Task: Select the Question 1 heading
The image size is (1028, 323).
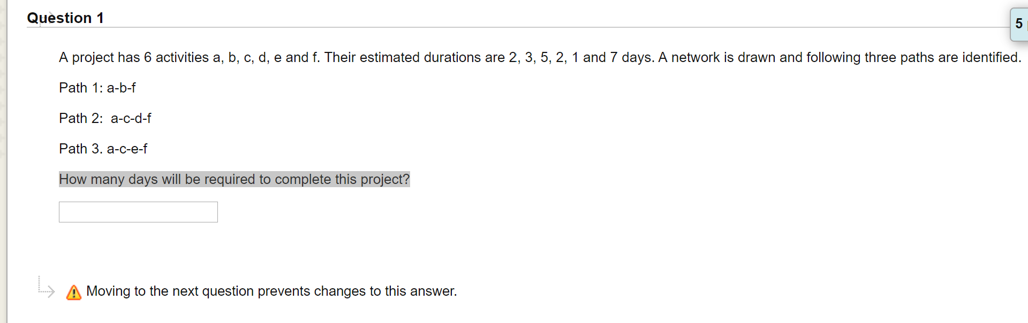Action: [x=65, y=18]
